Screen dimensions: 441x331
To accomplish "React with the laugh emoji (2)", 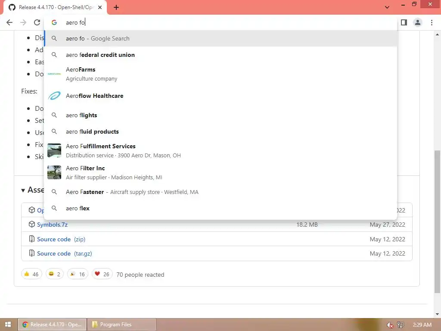I will click(55, 274).
